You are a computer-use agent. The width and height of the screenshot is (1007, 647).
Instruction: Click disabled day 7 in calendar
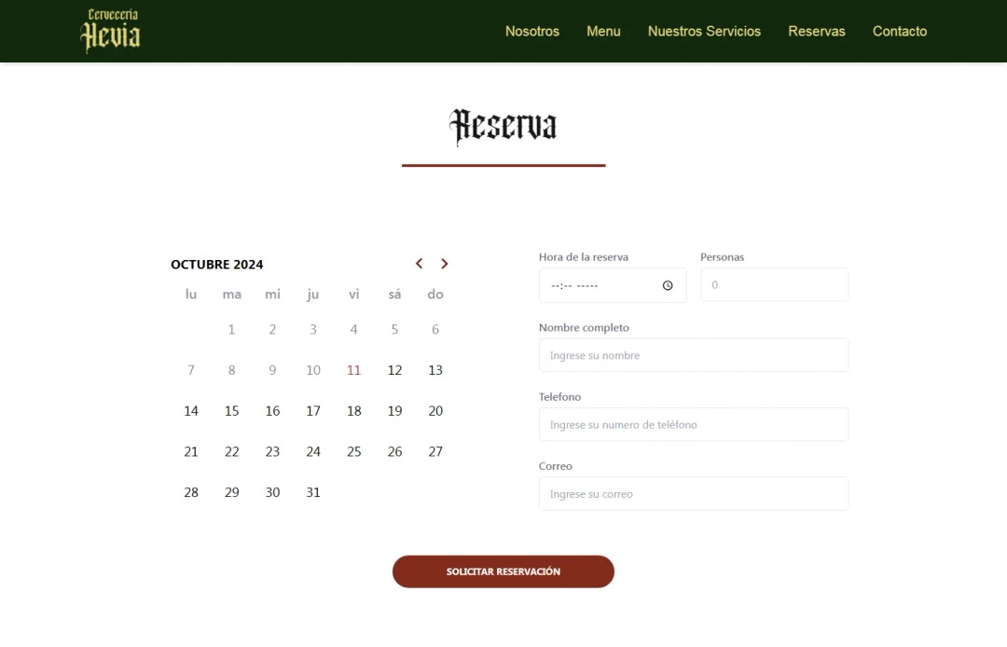(191, 370)
